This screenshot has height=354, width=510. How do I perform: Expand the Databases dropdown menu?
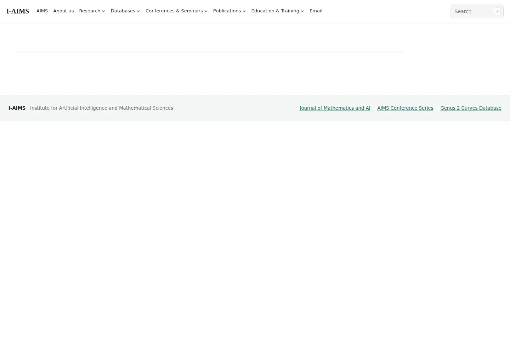coord(125,11)
